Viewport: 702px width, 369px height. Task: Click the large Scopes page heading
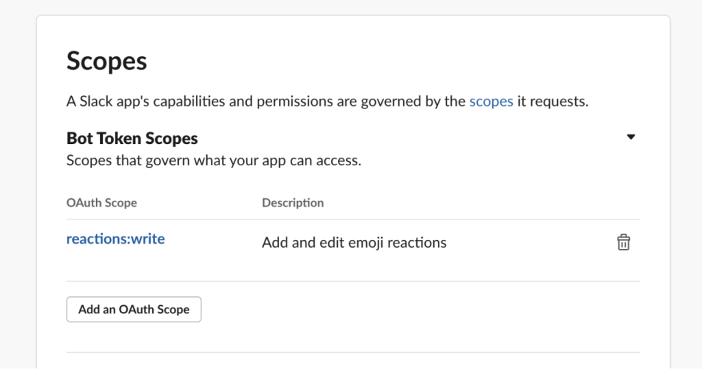[x=106, y=61]
